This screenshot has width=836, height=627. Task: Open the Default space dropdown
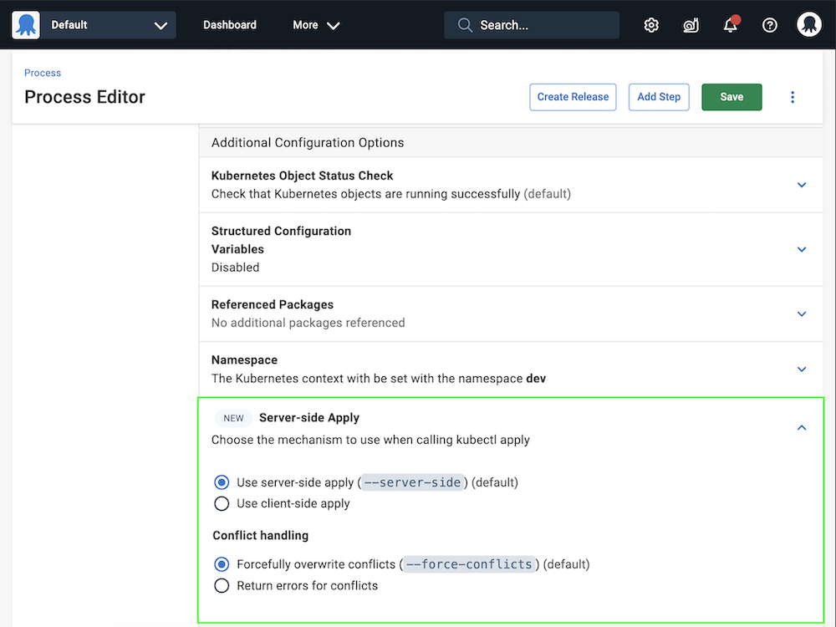(108, 25)
